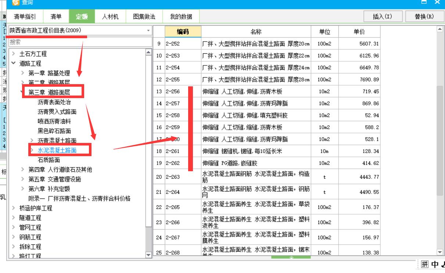Select 第三章 道路面层 tree item
Viewport: 445px width, 273px height.
(x=49, y=93)
